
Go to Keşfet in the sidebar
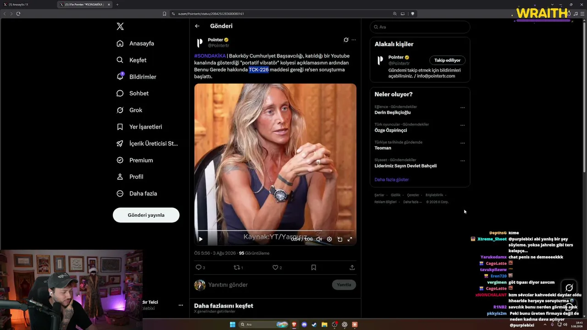pos(132,60)
